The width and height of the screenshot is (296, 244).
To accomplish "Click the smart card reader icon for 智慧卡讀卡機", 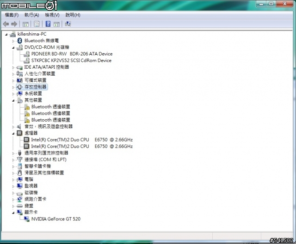I will [x=20, y=166].
